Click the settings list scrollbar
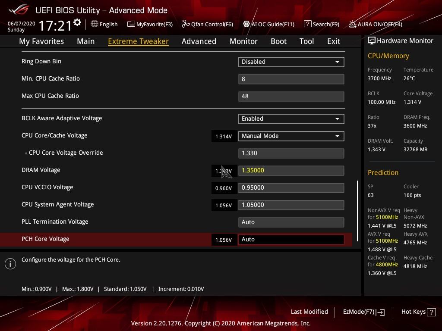Viewport: 442px width, 331px height. pos(357,211)
